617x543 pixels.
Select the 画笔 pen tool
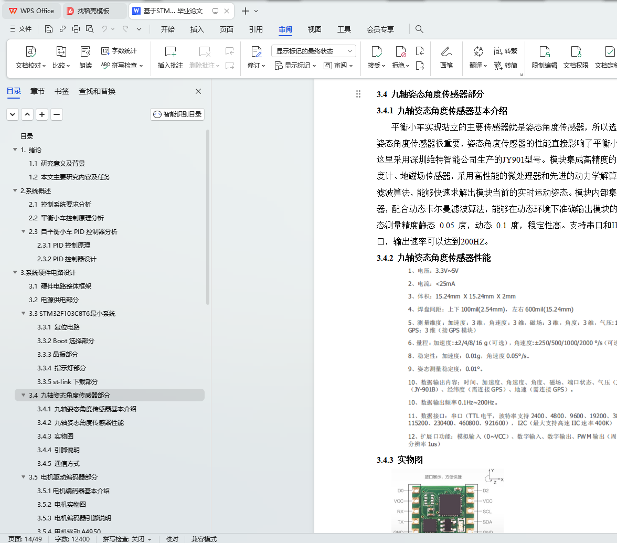tap(446, 58)
